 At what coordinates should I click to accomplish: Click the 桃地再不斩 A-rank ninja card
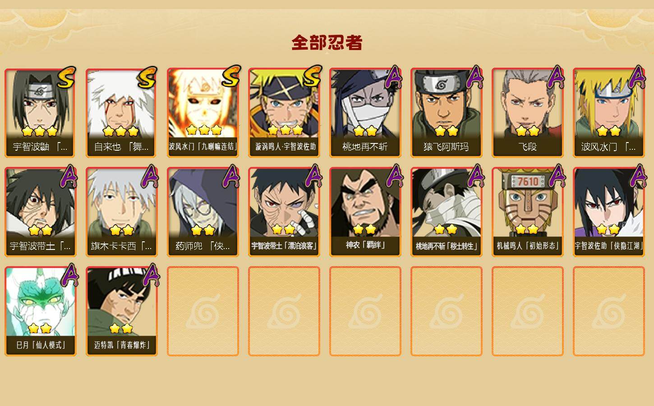coord(365,113)
